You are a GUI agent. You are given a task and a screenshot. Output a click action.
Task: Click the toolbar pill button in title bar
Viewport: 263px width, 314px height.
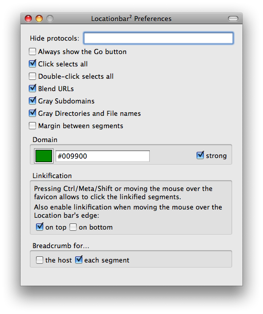pos(233,19)
